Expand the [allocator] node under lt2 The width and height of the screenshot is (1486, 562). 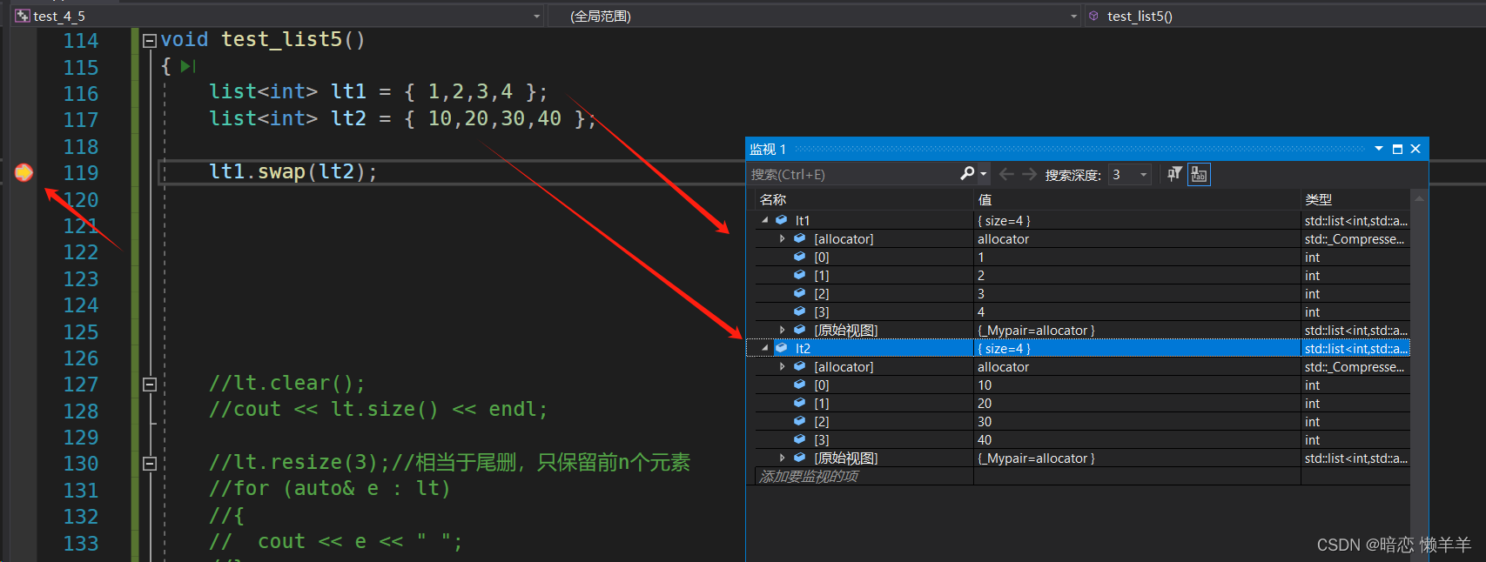pos(782,366)
